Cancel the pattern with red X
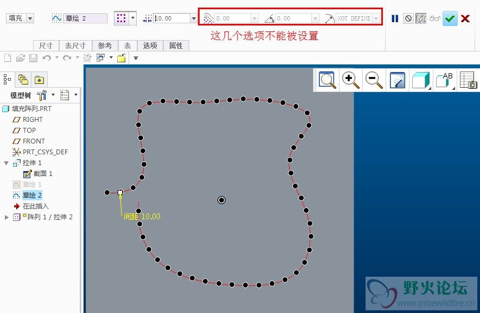Screen dimensions: 480x313 coord(465,18)
